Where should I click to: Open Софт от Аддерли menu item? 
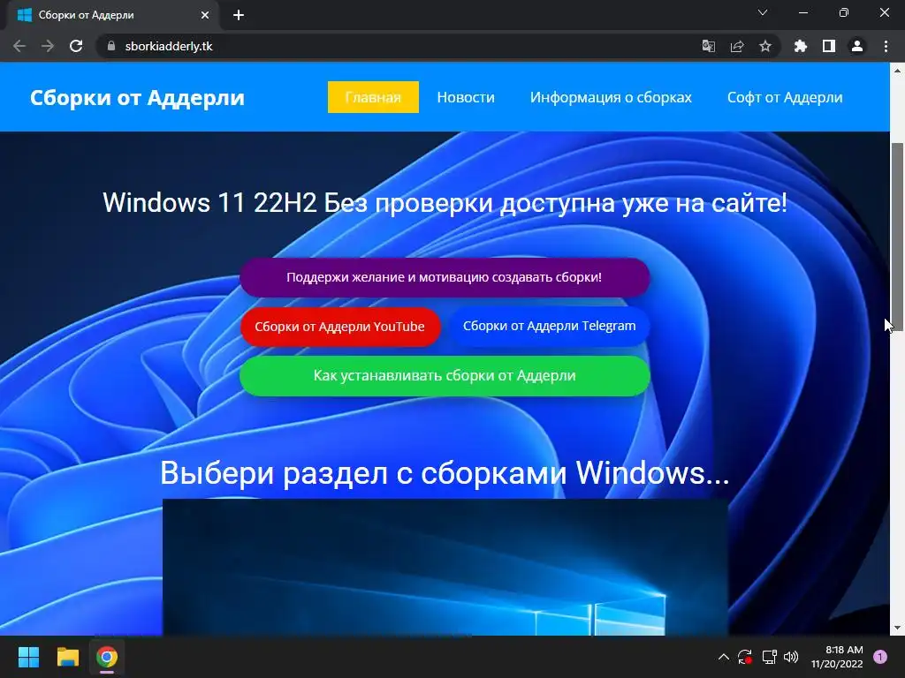tap(785, 97)
